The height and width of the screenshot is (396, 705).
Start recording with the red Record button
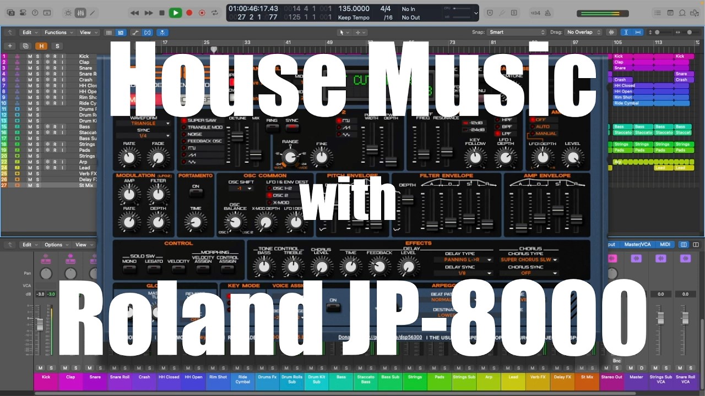coord(189,13)
